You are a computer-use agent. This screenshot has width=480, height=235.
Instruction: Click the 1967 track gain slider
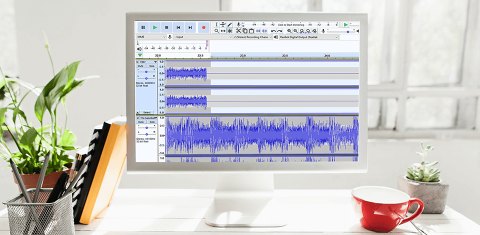tap(146, 71)
